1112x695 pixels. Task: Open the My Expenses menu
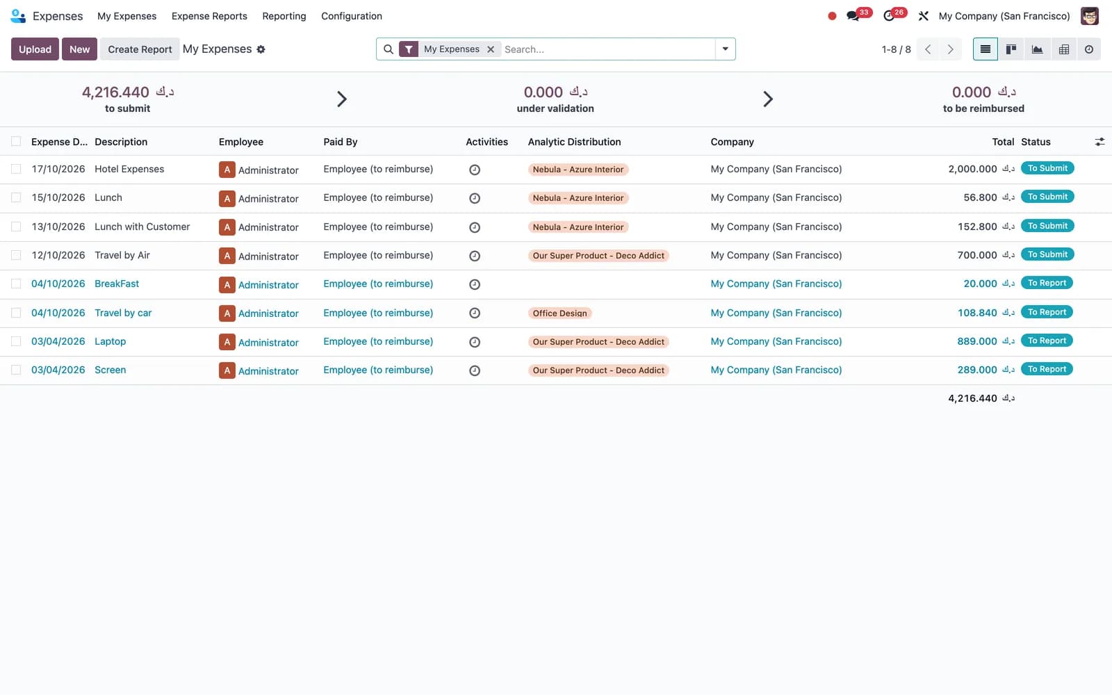pyautogui.click(x=126, y=16)
